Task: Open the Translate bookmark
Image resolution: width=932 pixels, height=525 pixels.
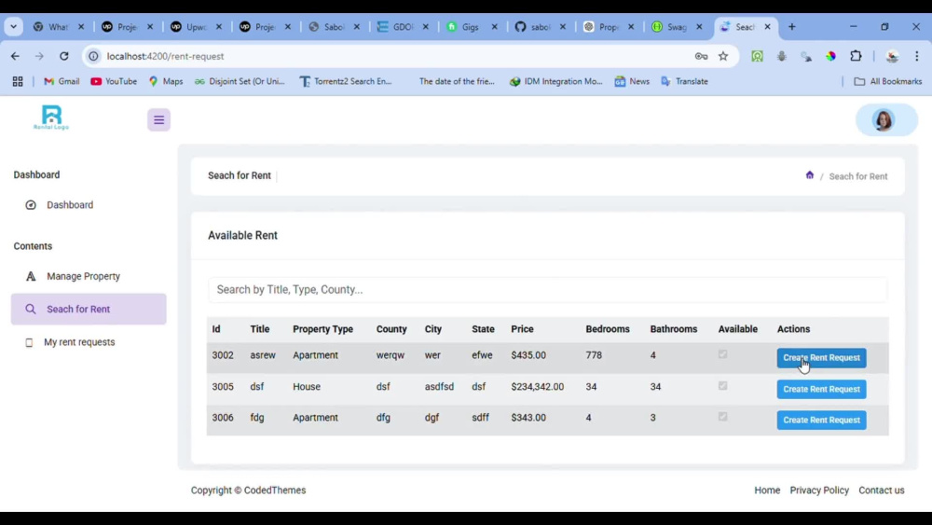Action: 685,81
